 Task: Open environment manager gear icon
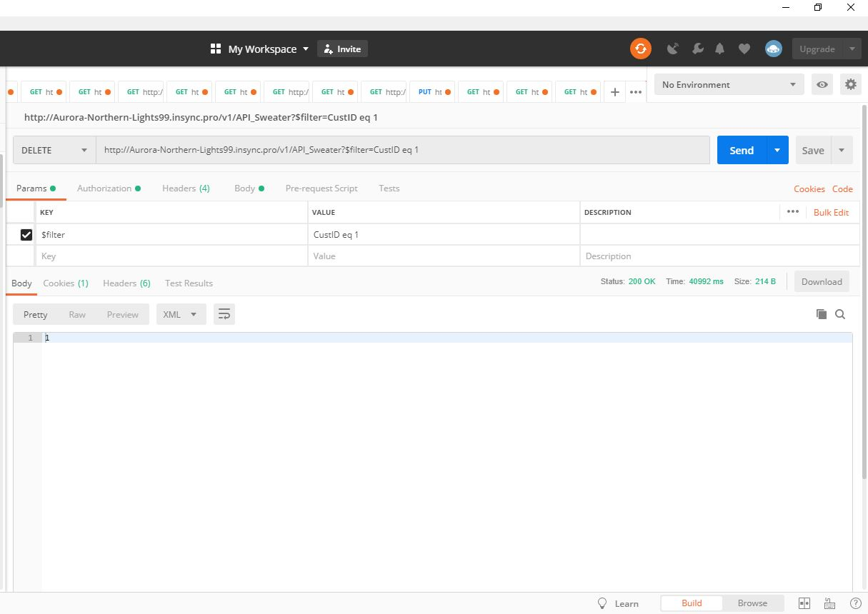point(850,84)
